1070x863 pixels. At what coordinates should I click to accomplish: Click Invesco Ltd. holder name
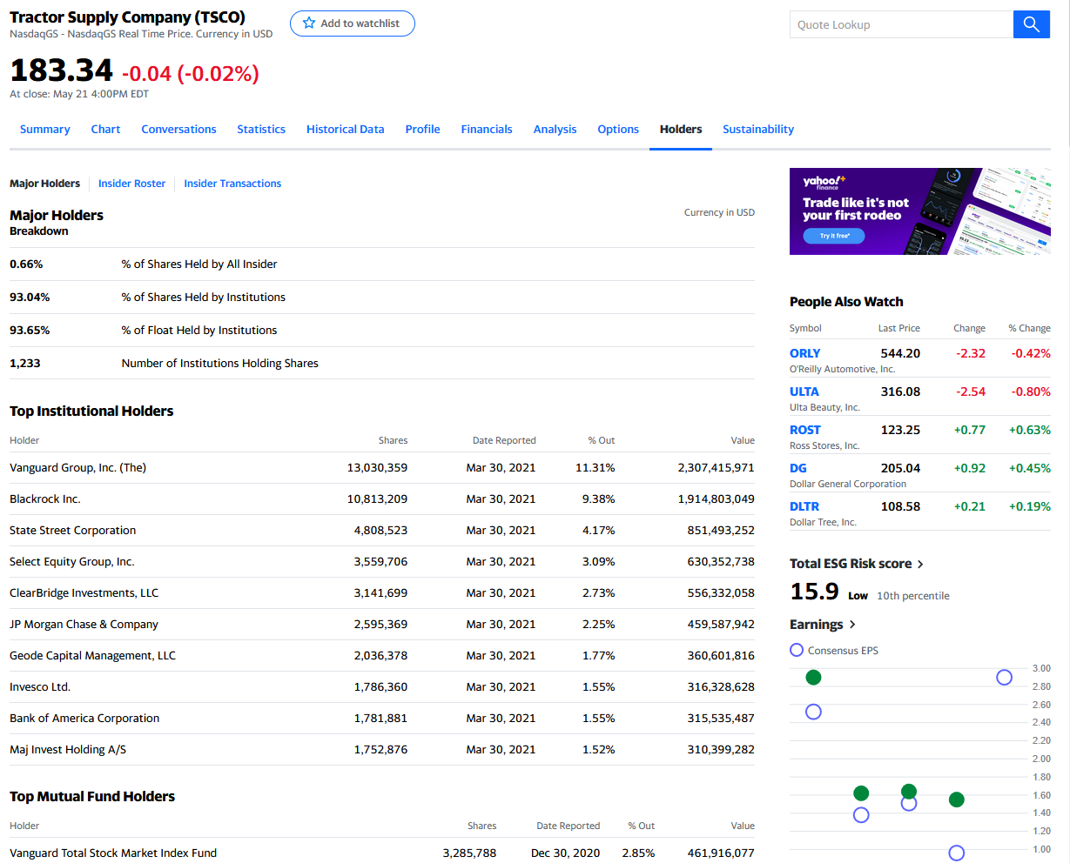pyautogui.click(x=40, y=686)
